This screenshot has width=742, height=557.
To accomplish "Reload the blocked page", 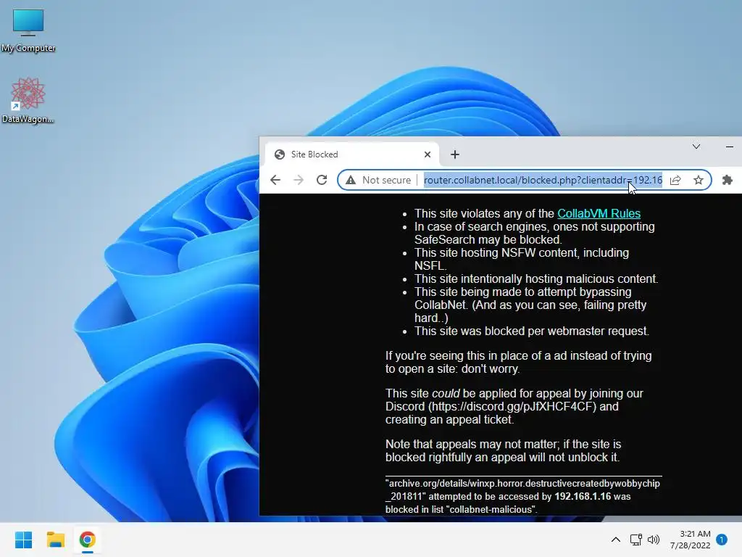I will point(322,180).
